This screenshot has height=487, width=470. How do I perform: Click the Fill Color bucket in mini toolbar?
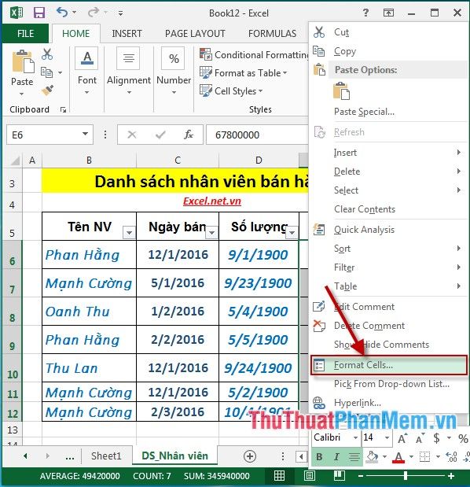[x=372, y=456]
